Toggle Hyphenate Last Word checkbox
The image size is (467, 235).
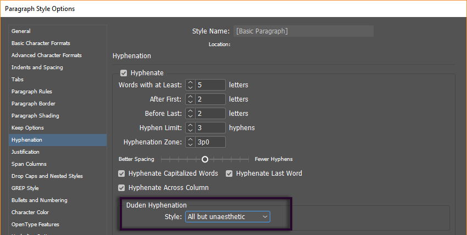229,174
